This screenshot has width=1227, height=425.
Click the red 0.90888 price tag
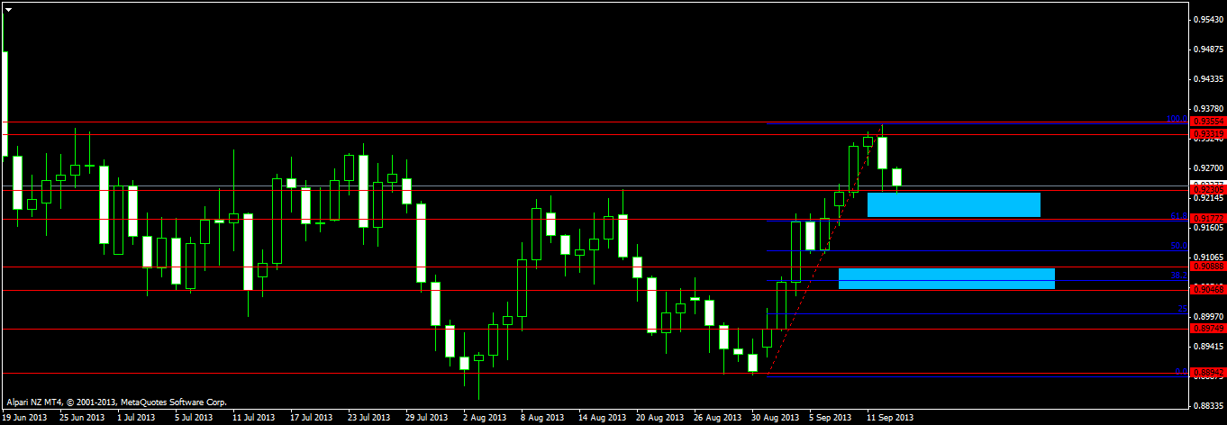click(1207, 267)
